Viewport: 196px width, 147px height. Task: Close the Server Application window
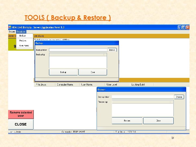(188, 27)
